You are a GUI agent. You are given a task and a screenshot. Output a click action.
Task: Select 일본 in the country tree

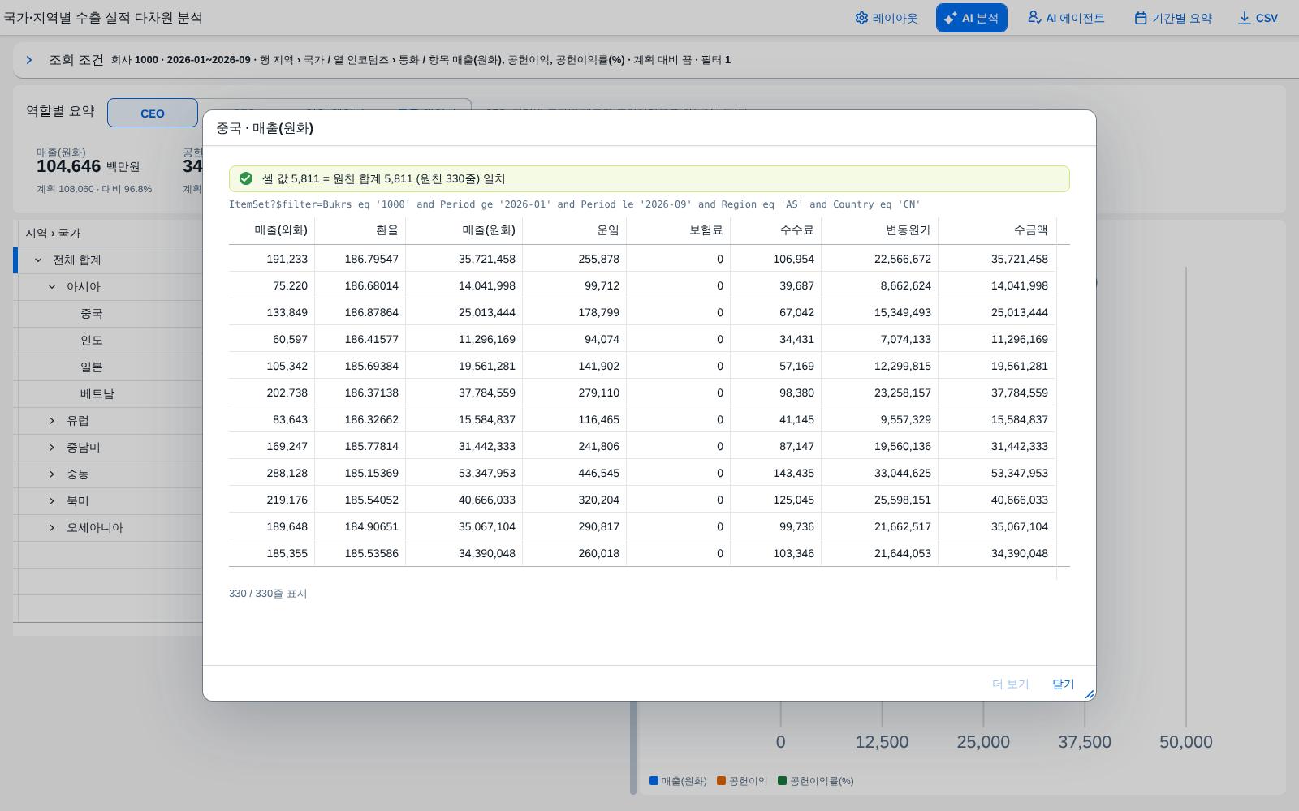coord(91,367)
